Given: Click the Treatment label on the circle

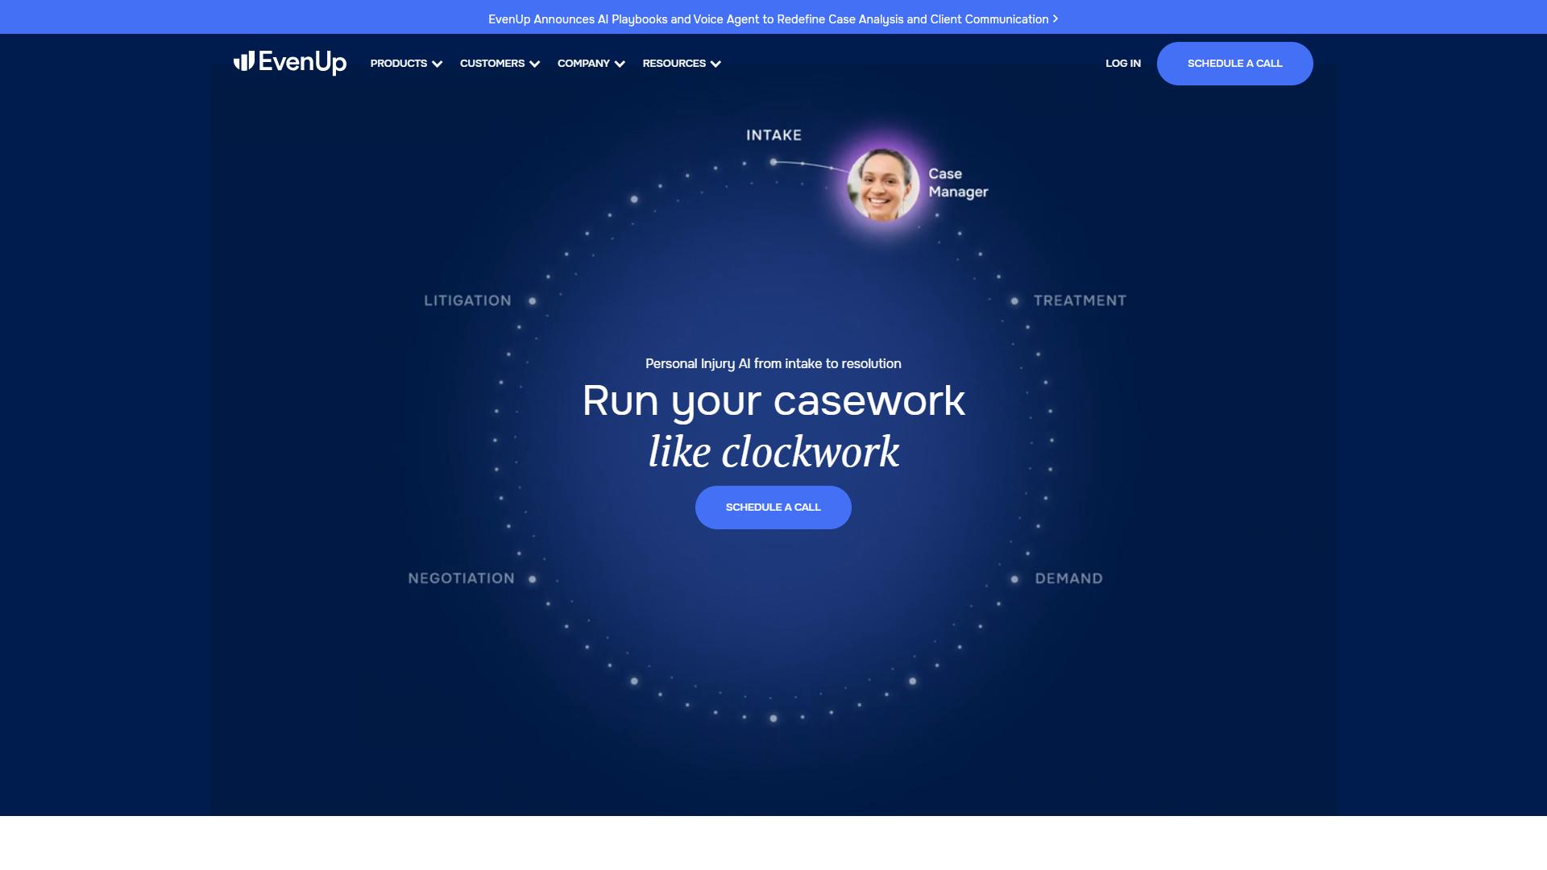Looking at the screenshot, I should pos(1080,300).
